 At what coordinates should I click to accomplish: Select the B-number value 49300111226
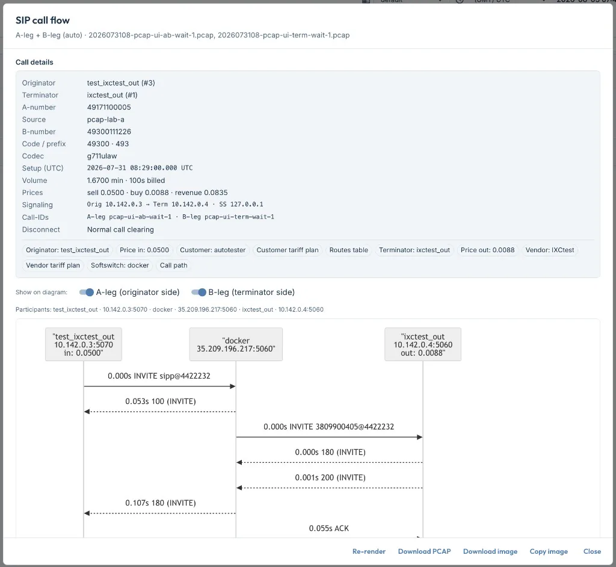[x=109, y=132]
